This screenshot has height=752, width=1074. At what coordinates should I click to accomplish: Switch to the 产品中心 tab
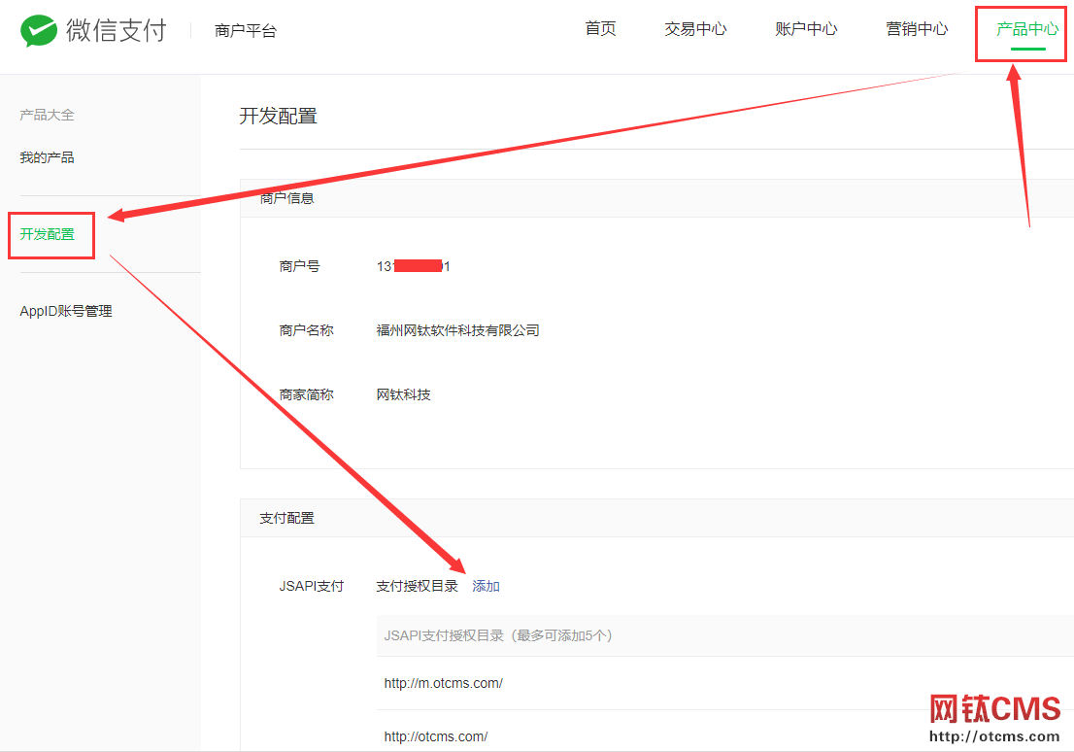tap(1020, 29)
